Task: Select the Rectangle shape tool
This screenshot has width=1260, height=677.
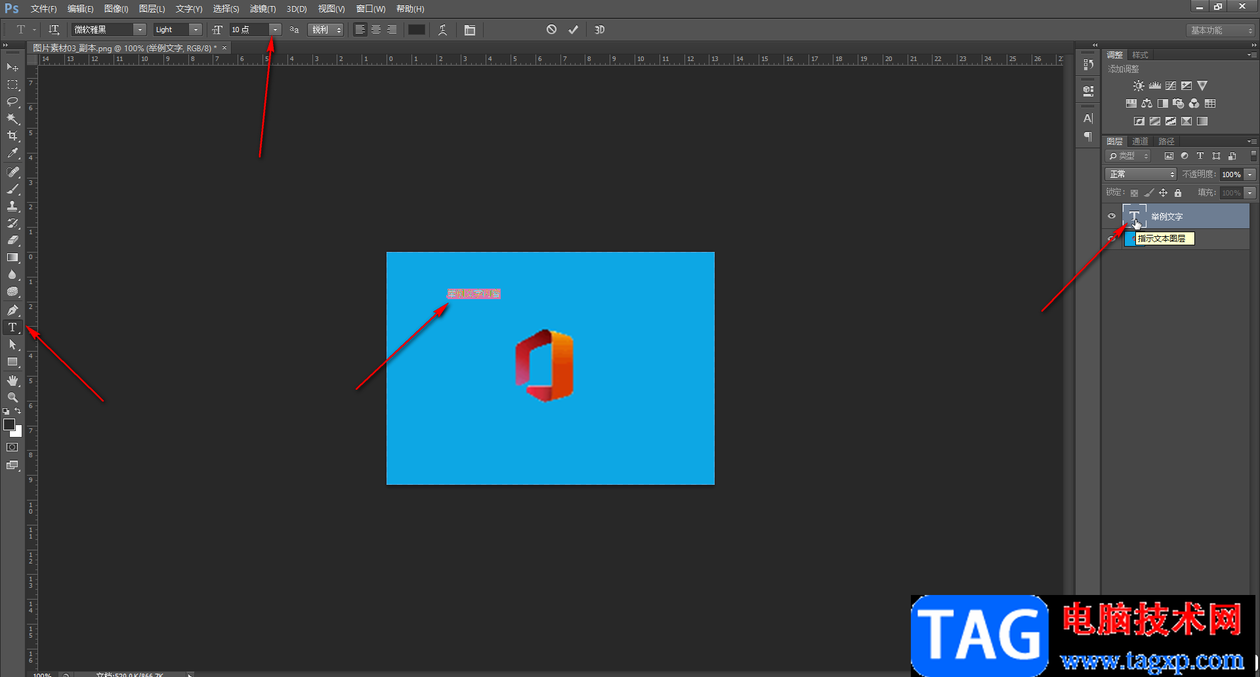Action: 12,362
